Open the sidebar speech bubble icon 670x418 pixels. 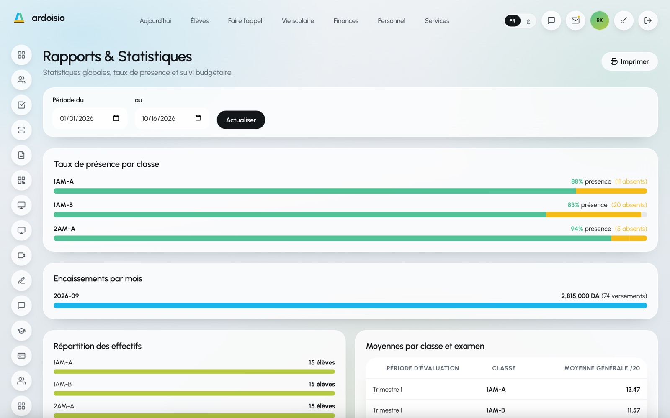[21, 306]
